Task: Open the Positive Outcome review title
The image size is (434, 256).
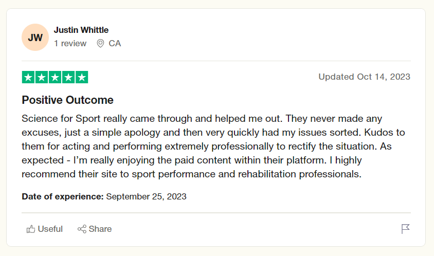Action: click(67, 100)
